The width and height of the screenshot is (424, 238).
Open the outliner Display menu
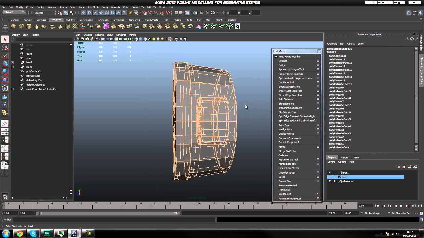point(16,35)
